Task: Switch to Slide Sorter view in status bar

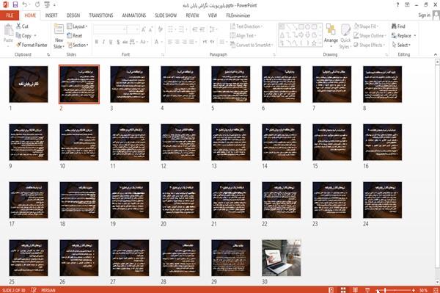Action: point(343,290)
